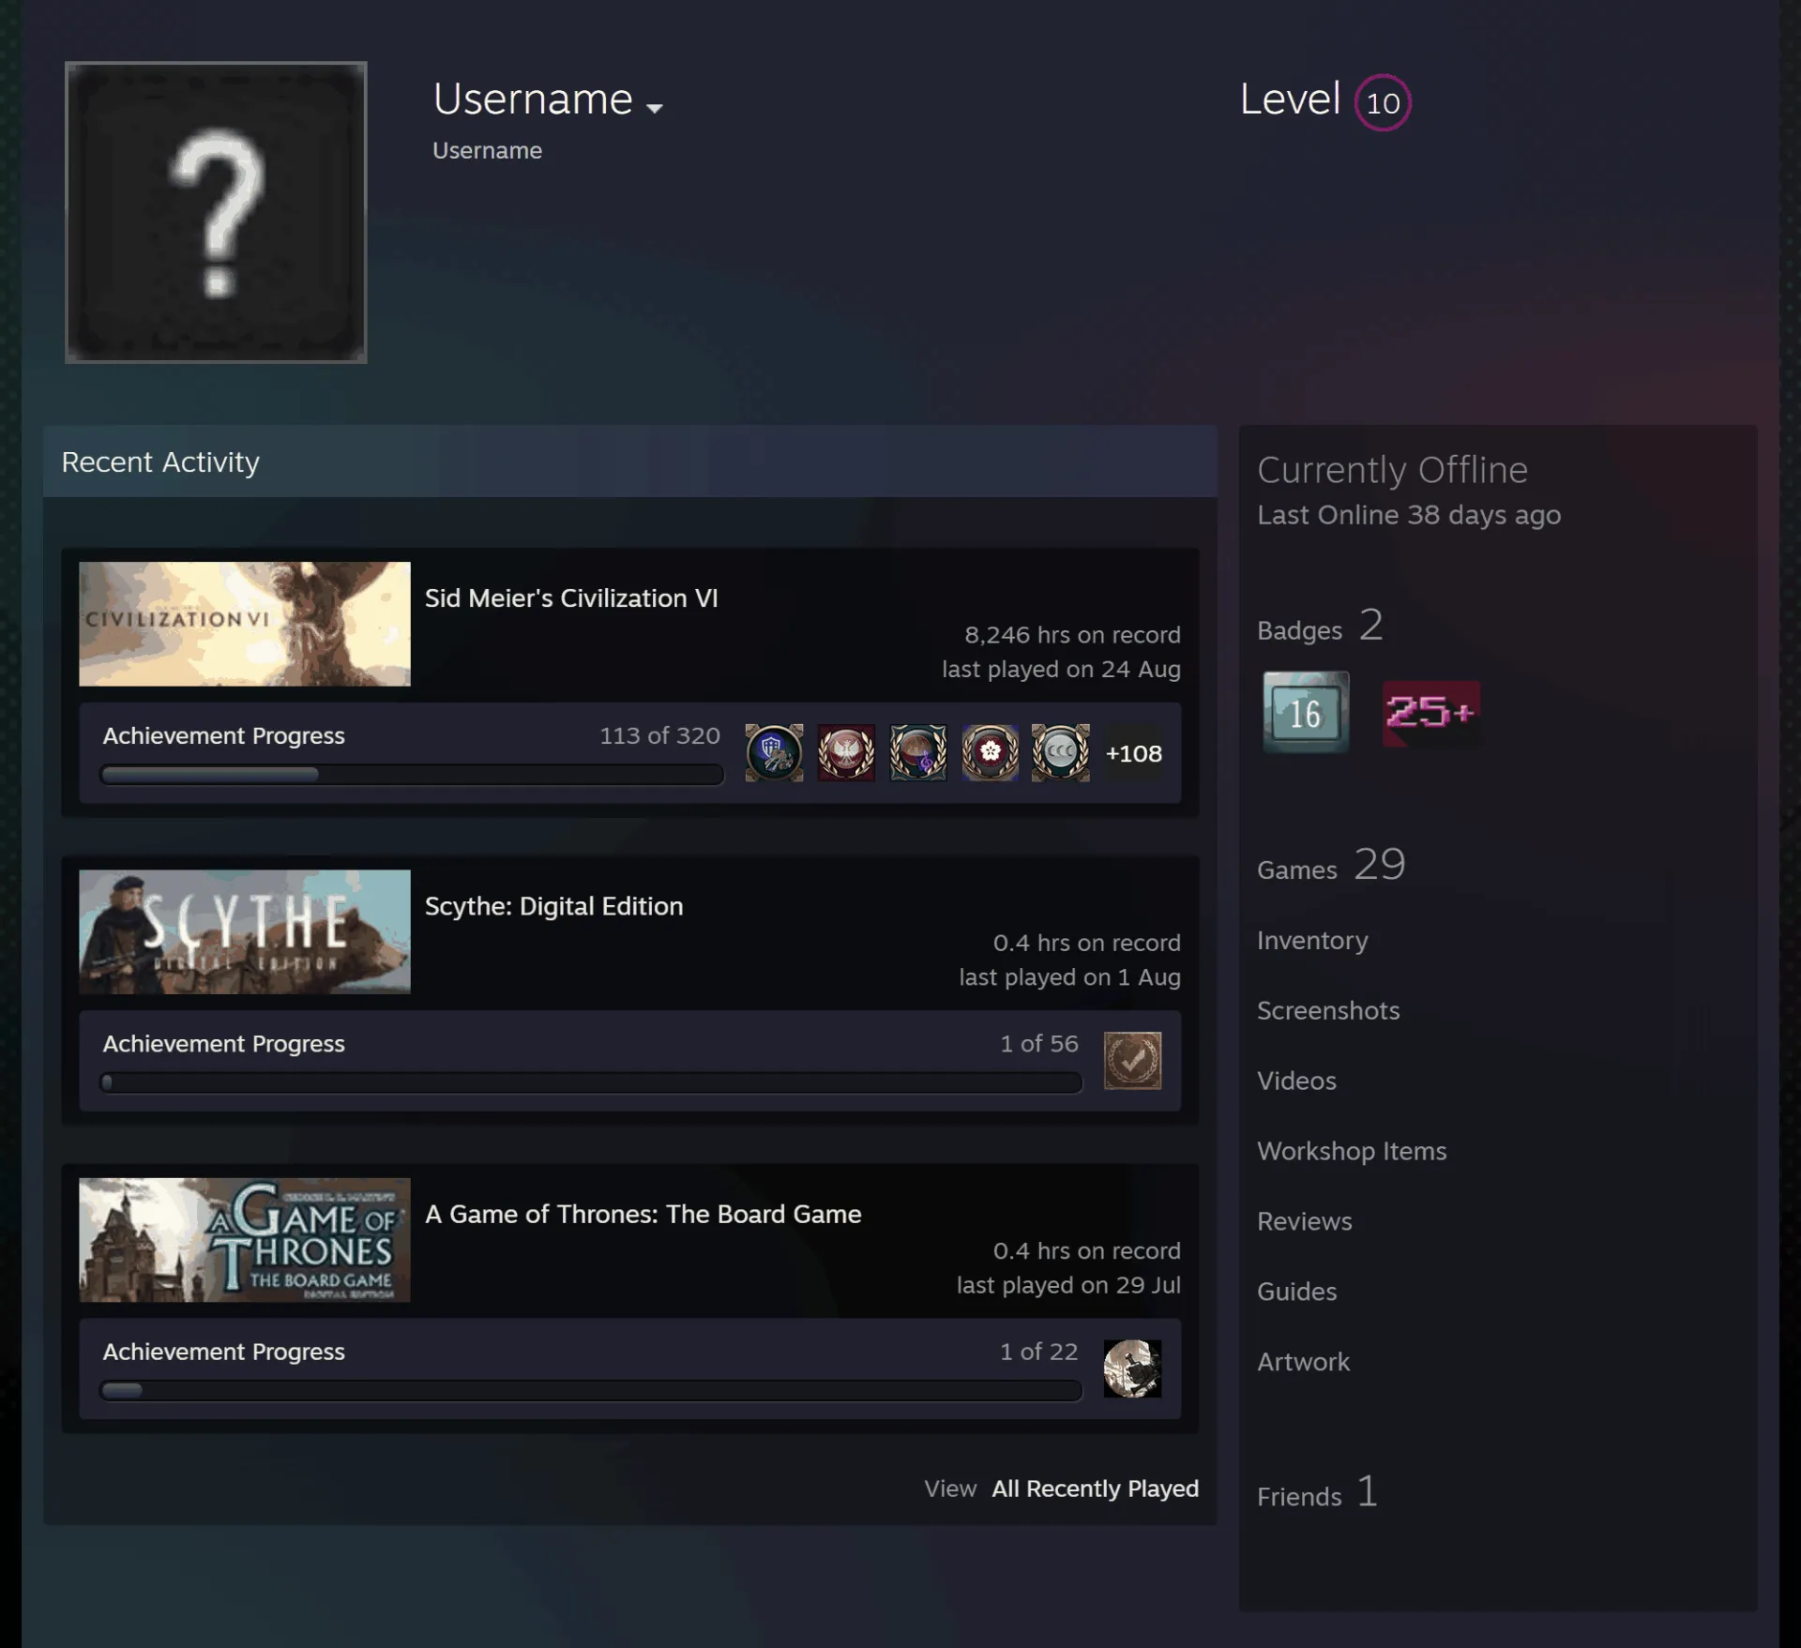Open Civilization VI game banner image
The height and width of the screenshot is (1648, 1801).
coord(245,624)
